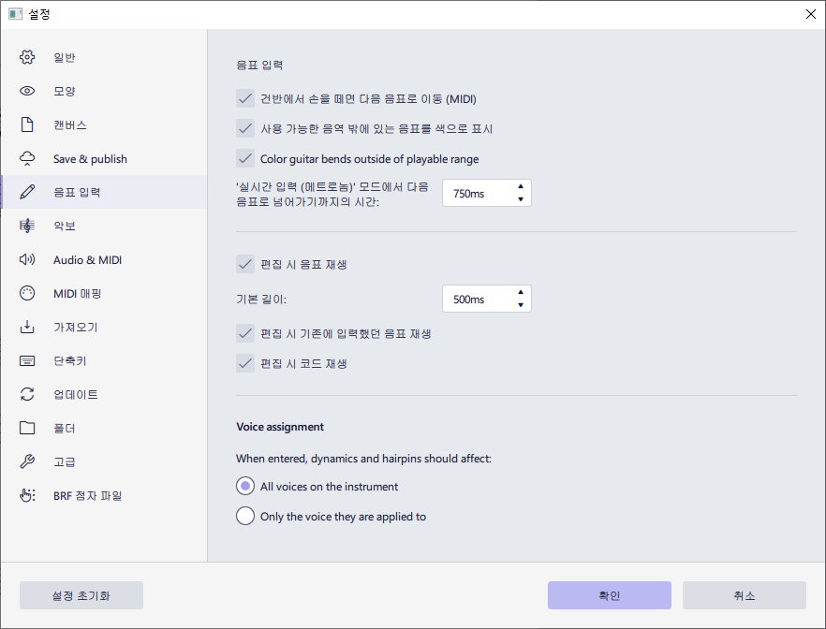The height and width of the screenshot is (629, 826).
Task: Decrease 기본 길이 500ms with down arrow
Action: pos(521,305)
